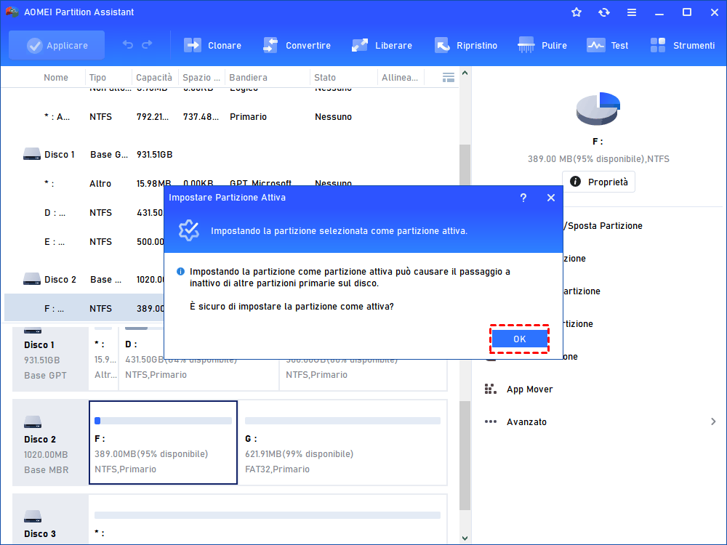Viewport: 727px width, 545px height.
Task: Select the F: partition block in Disco 2 map
Action: [163, 443]
